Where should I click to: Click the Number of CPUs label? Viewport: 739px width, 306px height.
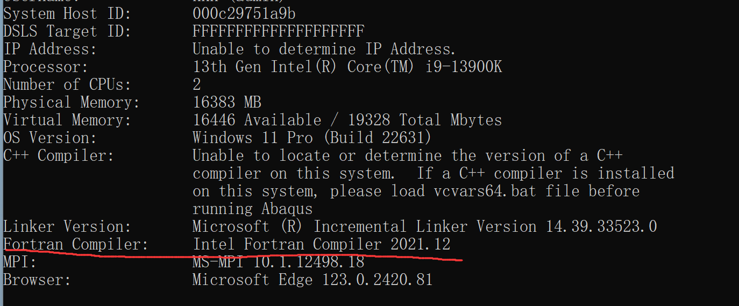[67, 84]
